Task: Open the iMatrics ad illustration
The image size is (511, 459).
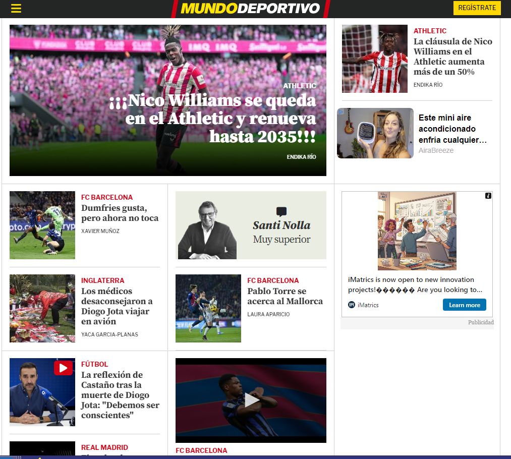Action: coord(417,231)
